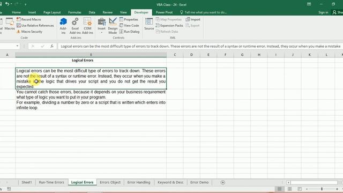Open the Keyword & Desc sheet

[x=170, y=182]
